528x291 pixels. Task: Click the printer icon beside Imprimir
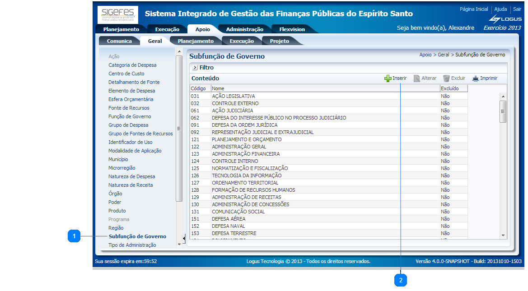(x=475, y=78)
